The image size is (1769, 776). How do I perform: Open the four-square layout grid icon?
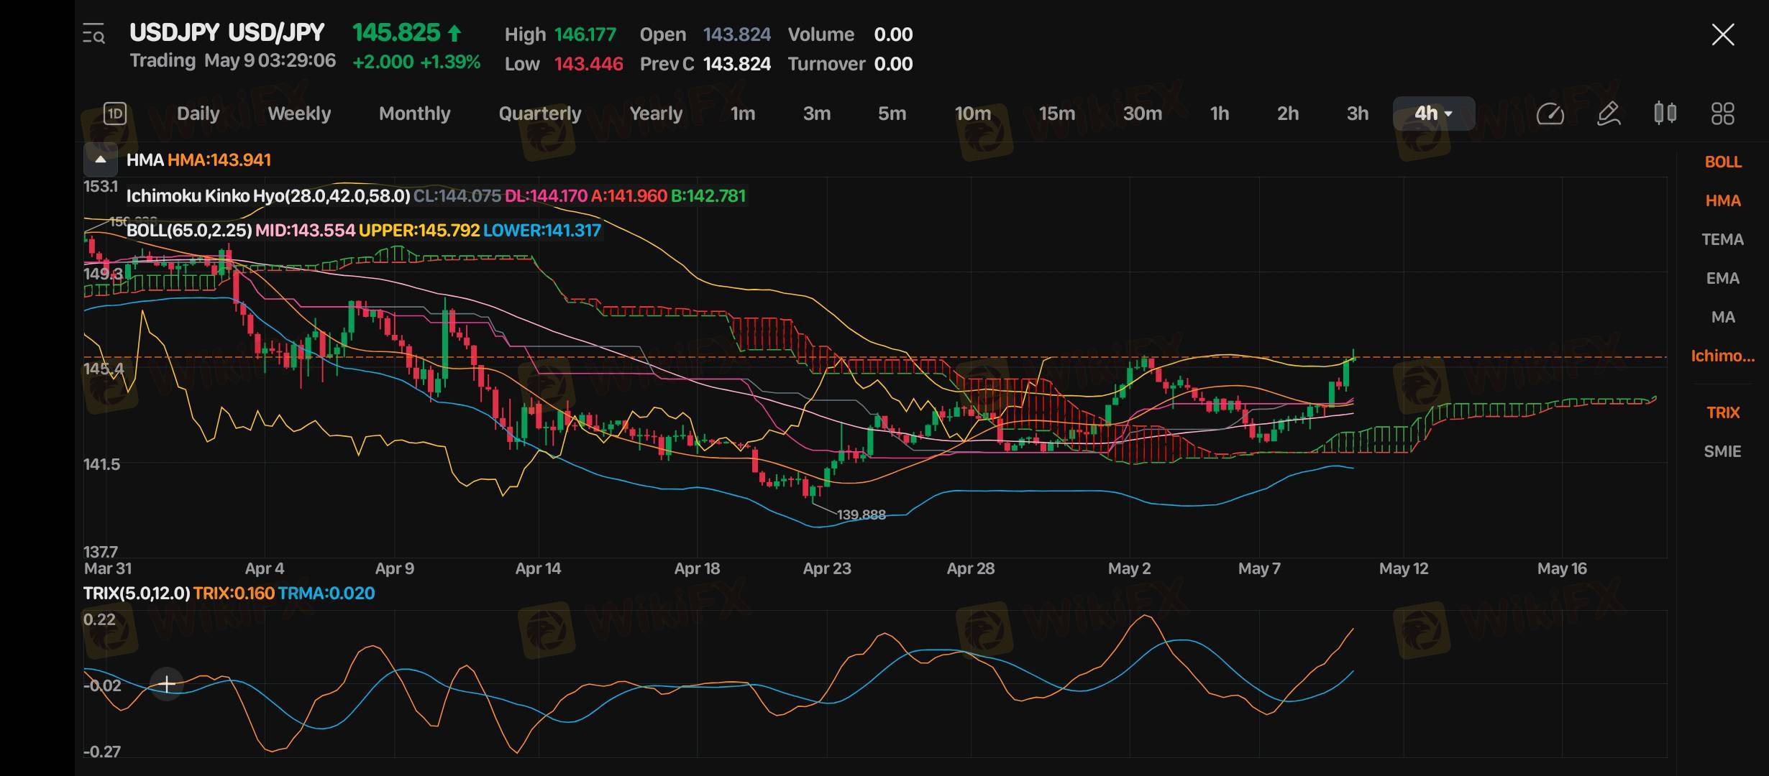(x=1722, y=114)
